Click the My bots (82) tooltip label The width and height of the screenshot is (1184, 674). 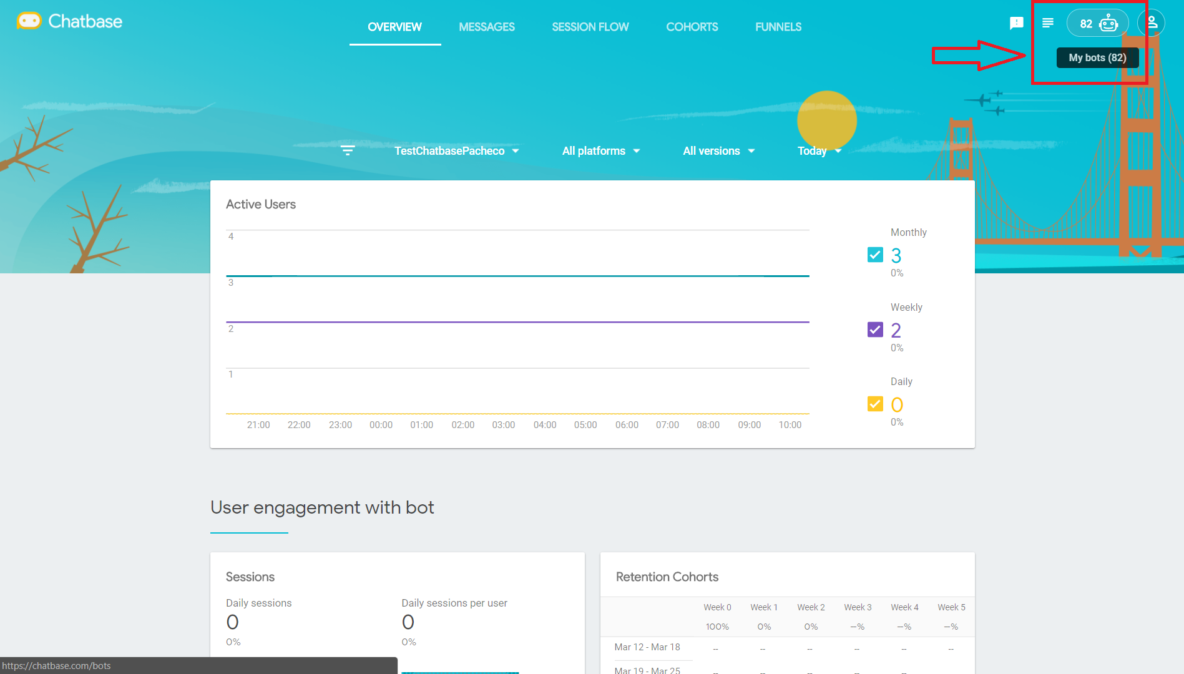1097,57
